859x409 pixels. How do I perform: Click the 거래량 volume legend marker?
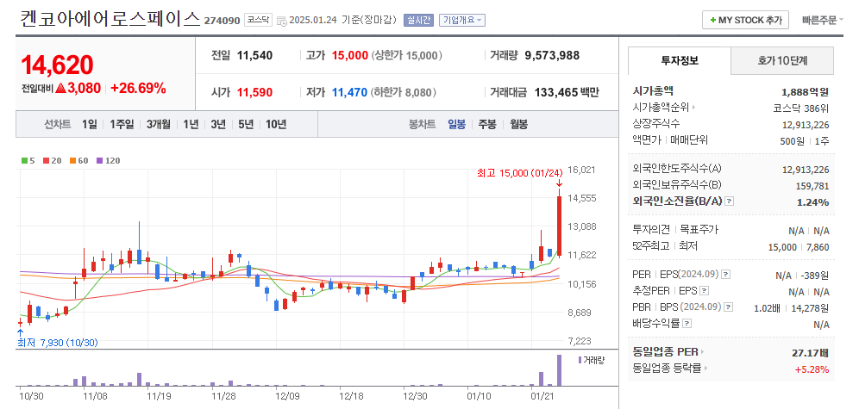tap(580, 360)
